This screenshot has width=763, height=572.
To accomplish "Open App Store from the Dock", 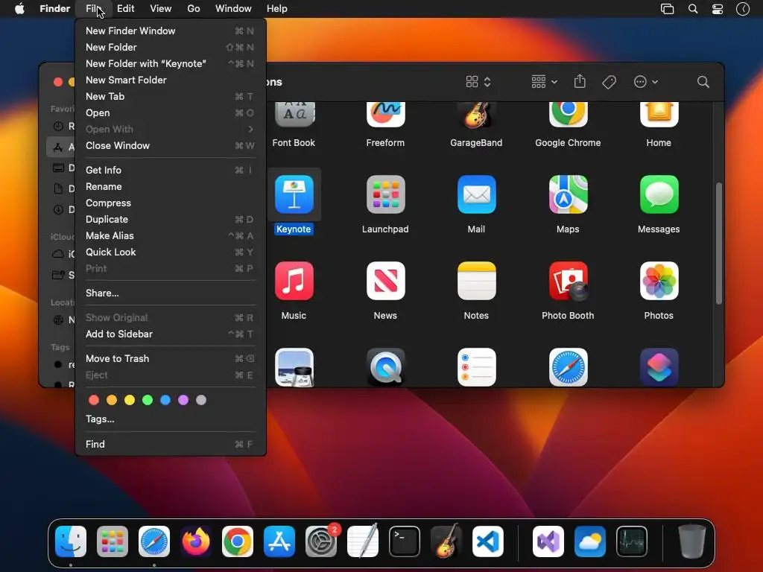I will (279, 541).
